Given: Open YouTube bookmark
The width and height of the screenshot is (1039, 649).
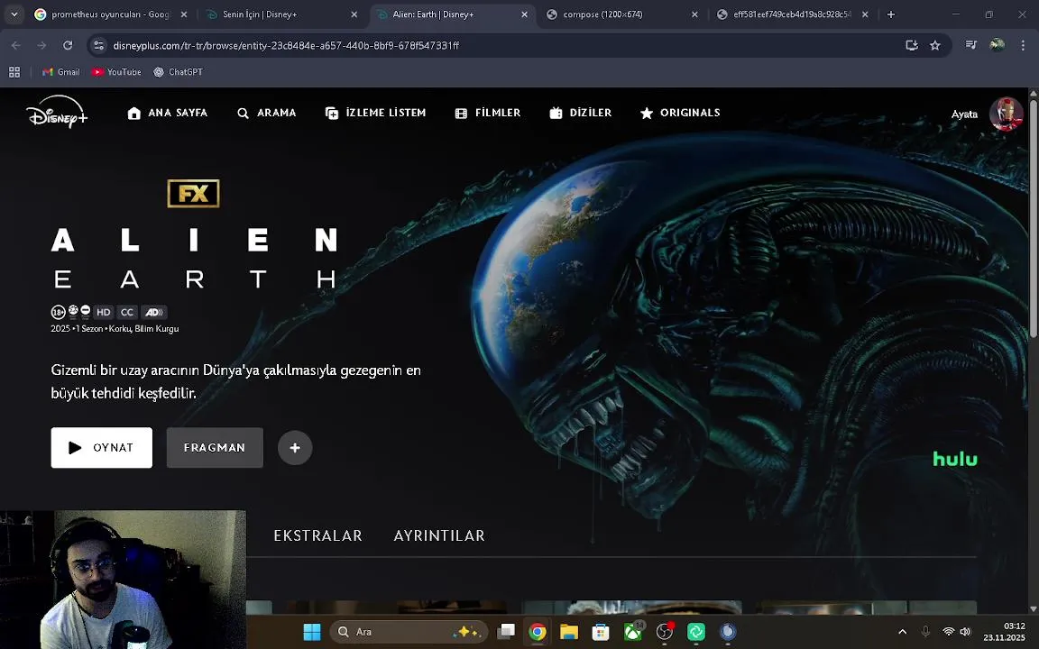Looking at the screenshot, I should [x=116, y=72].
